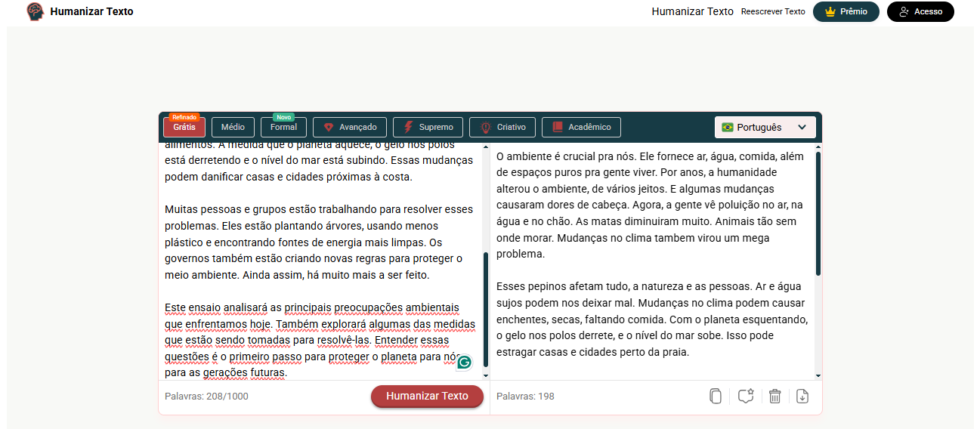Image resolution: width=980 pixels, height=429 pixels.
Task: Delete text with the trash icon
Action: (774, 397)
